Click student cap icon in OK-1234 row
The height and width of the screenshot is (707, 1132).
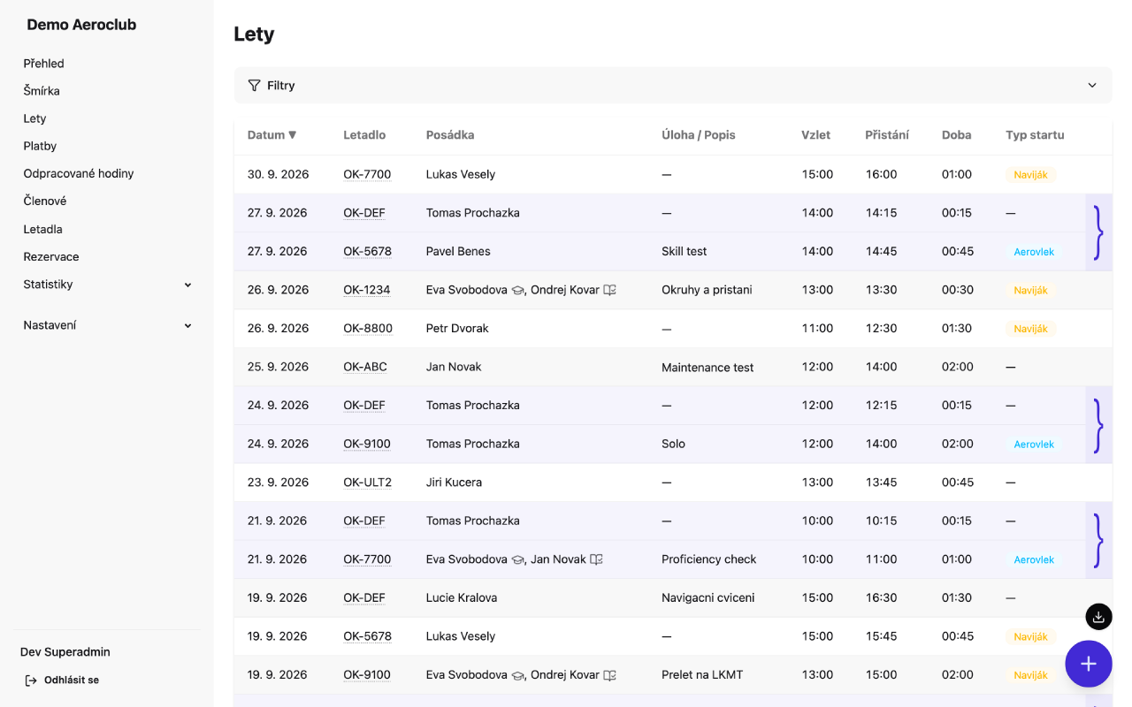tap(517, 290)
